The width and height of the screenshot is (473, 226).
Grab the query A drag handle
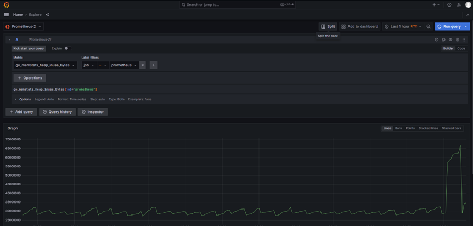(464, 39)
